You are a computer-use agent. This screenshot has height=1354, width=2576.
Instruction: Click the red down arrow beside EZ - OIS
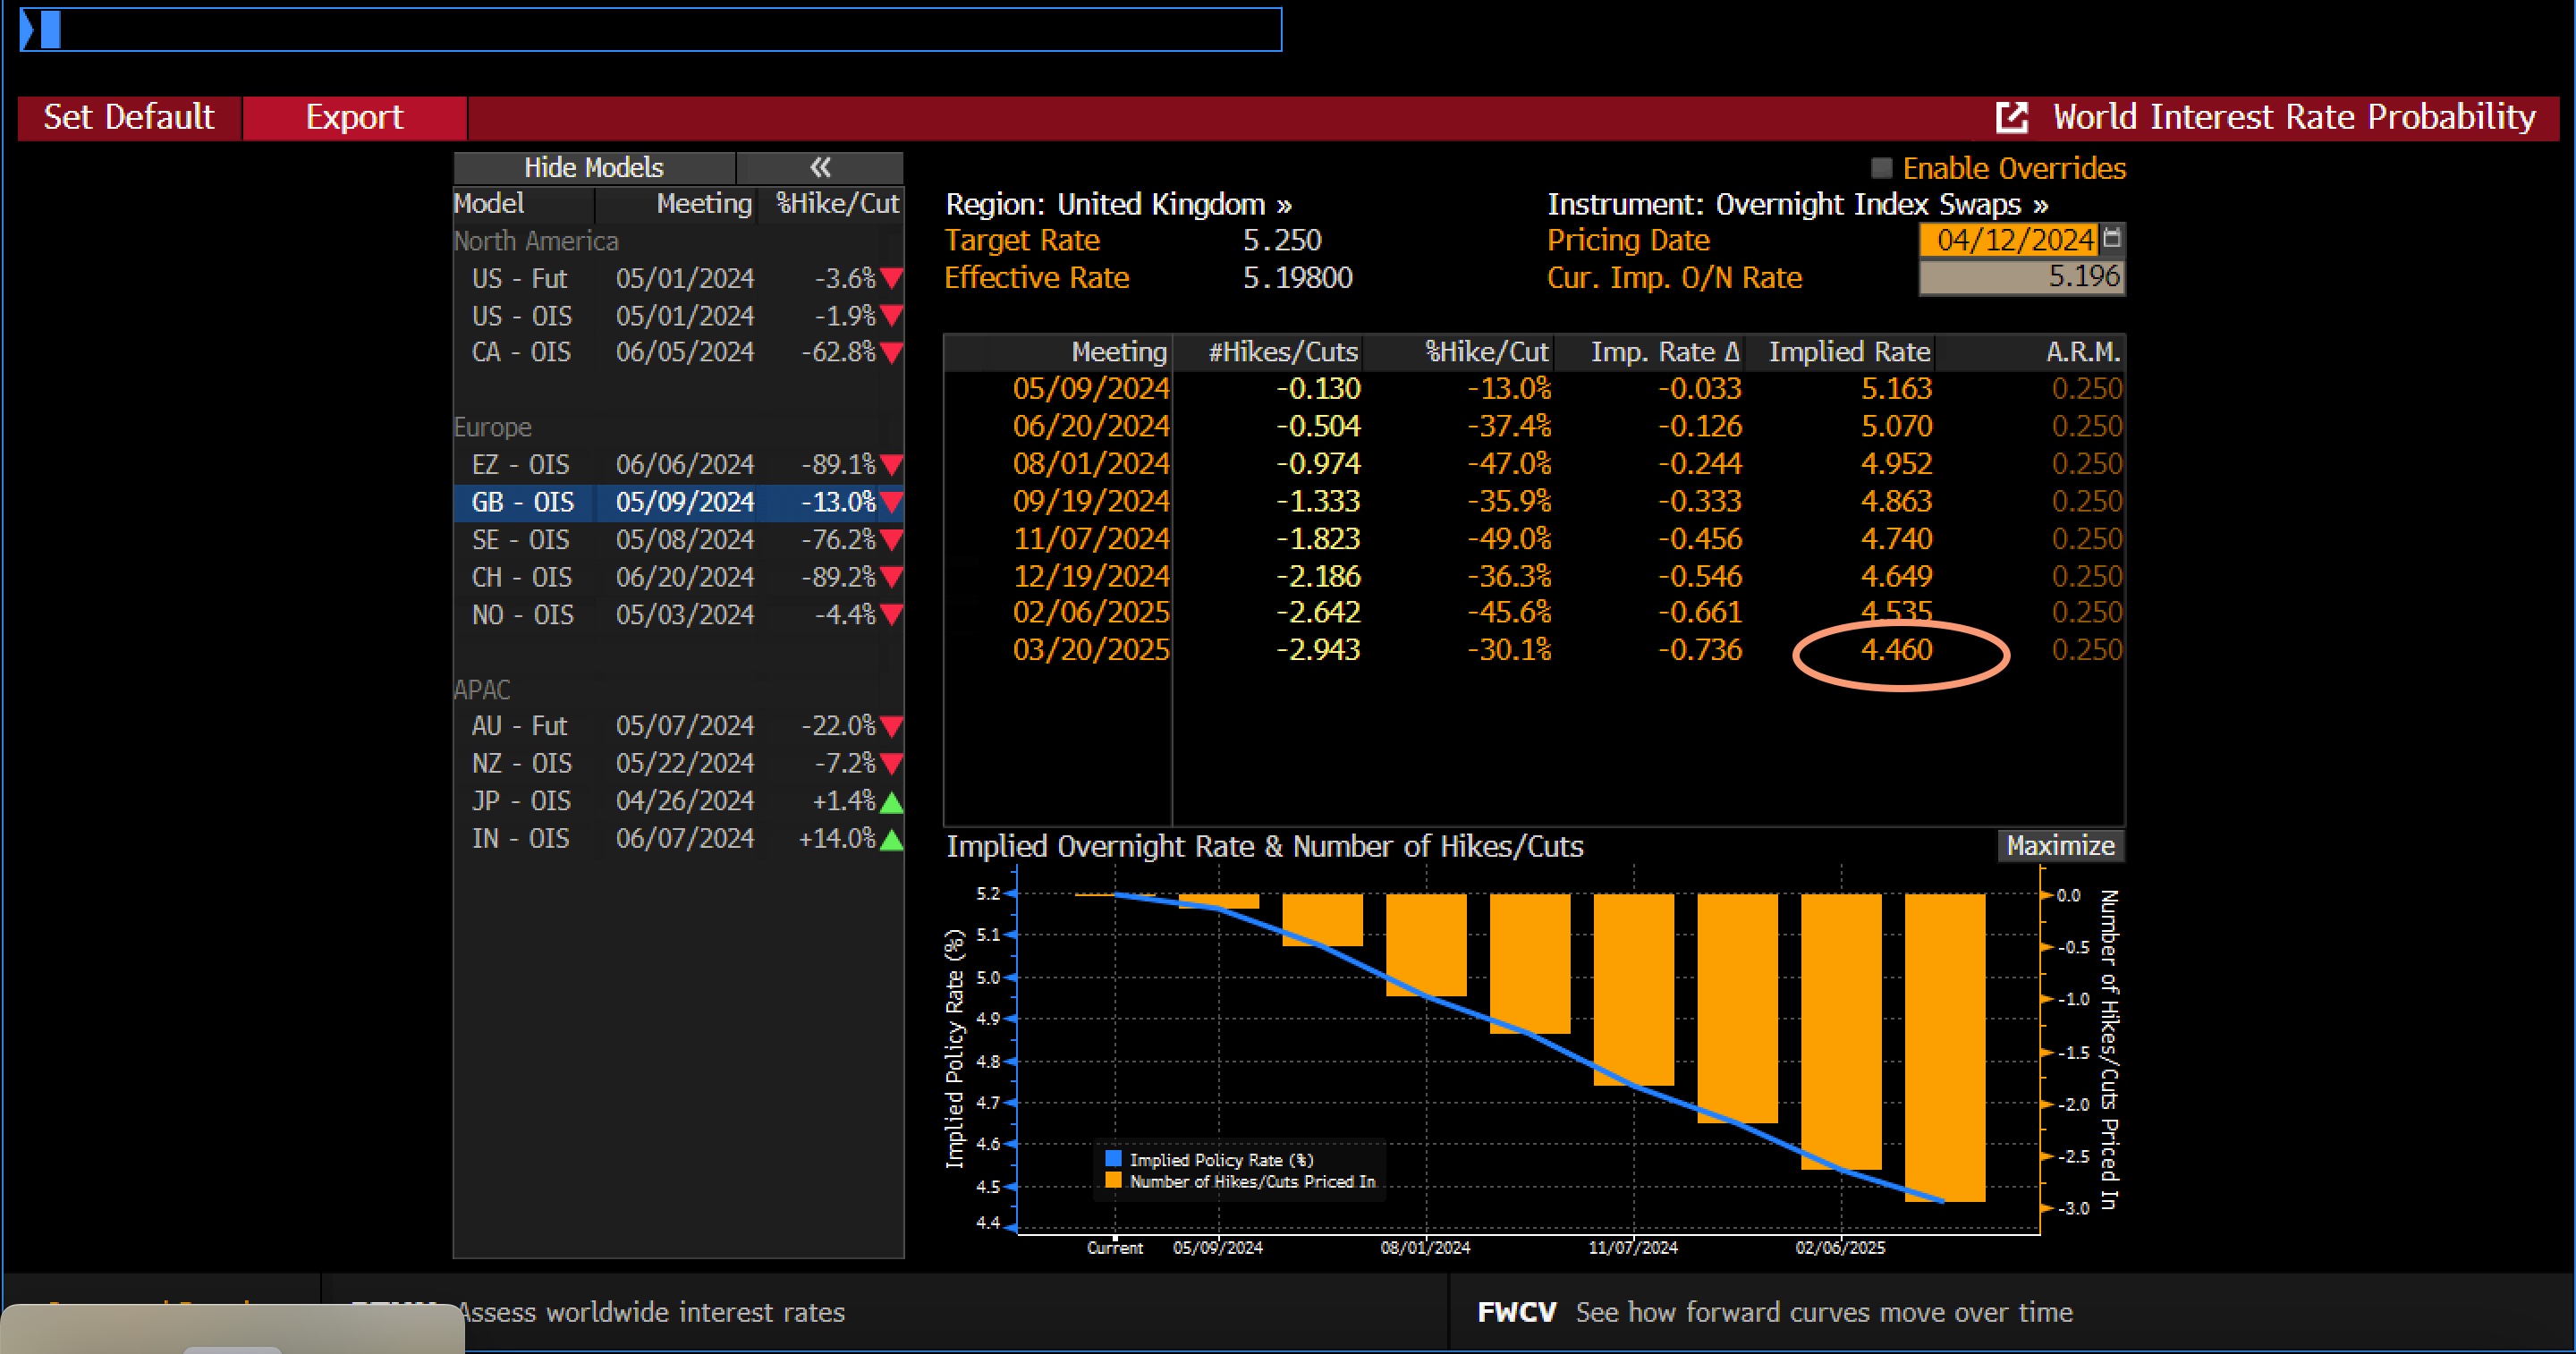(890, 464)
